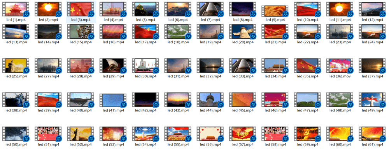Screen dimensions: 389x151
Task: Click the led (42).mp4 dark video icon
Action: 145,100
